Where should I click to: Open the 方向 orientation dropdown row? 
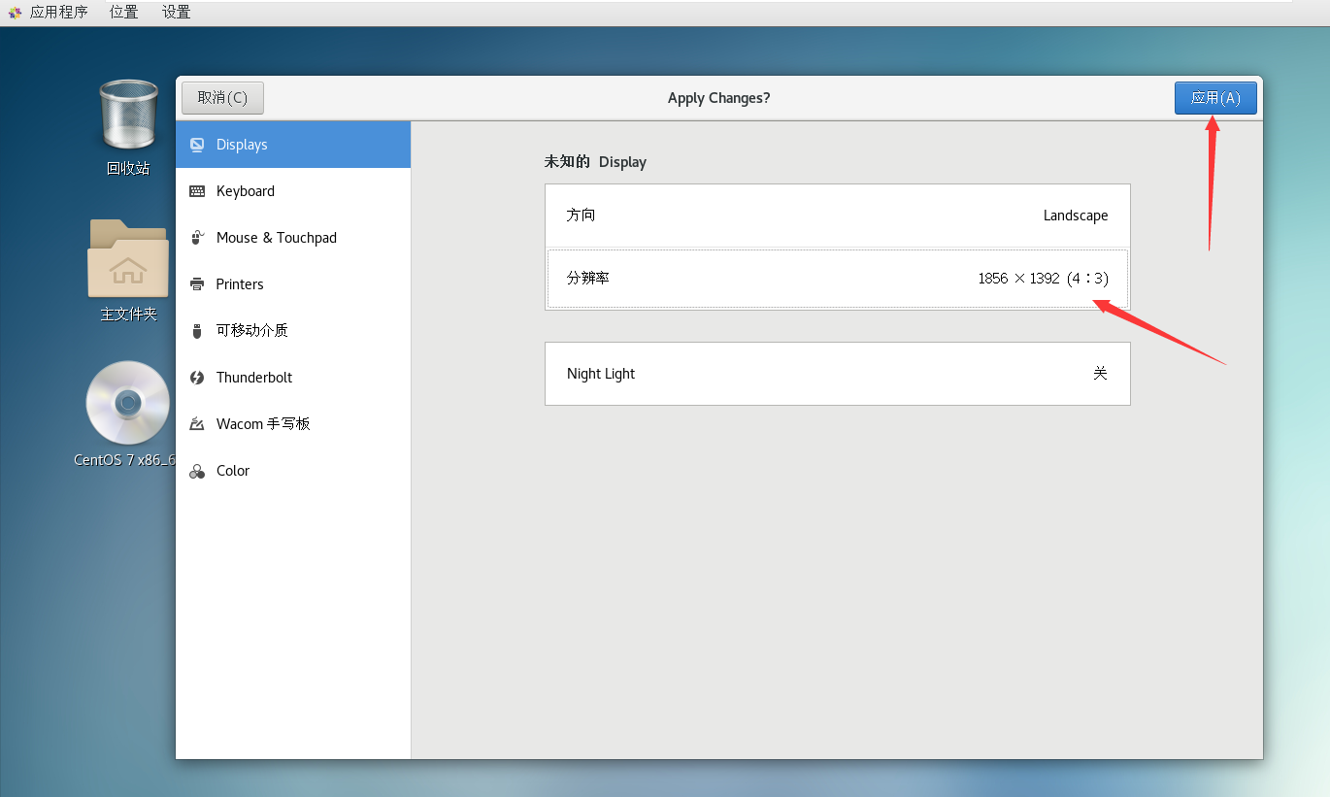coord(838,216)
